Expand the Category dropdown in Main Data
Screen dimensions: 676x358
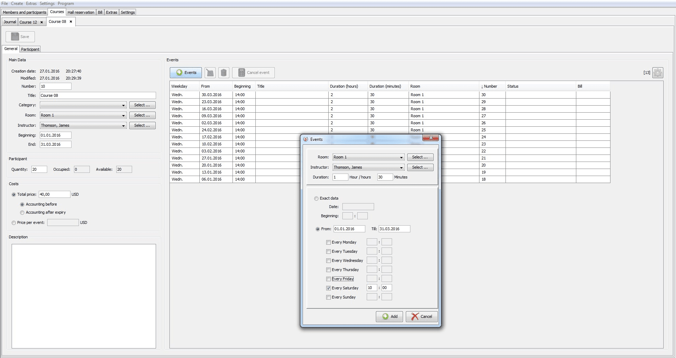coord(123,105)
